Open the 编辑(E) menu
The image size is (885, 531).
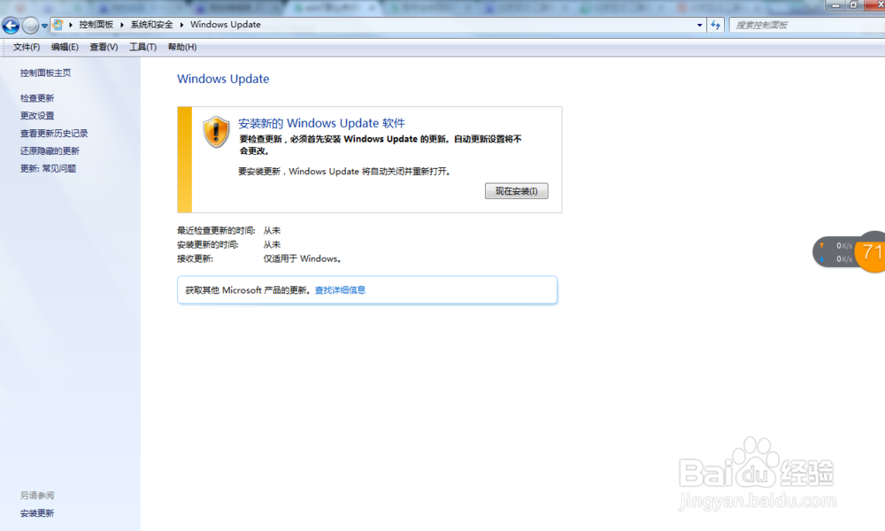point(65,47)
